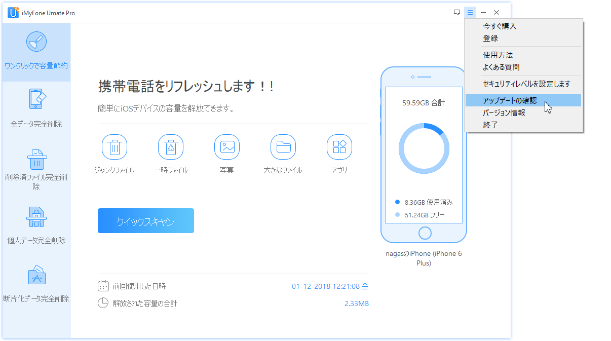Close the Umate Pro window
Viewport: 611px width, 341px height.
497,13
